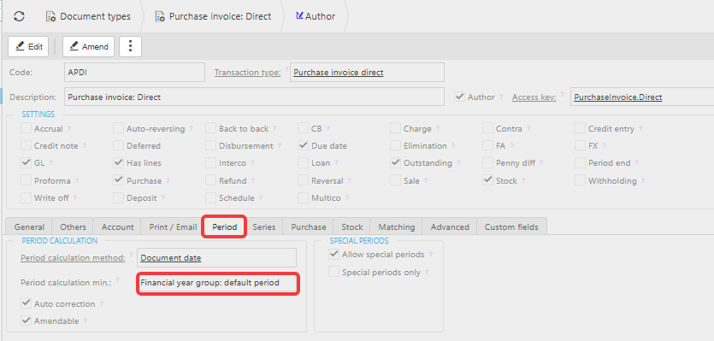Click the help icon next to Write off
714x341 pixels.
74,197
